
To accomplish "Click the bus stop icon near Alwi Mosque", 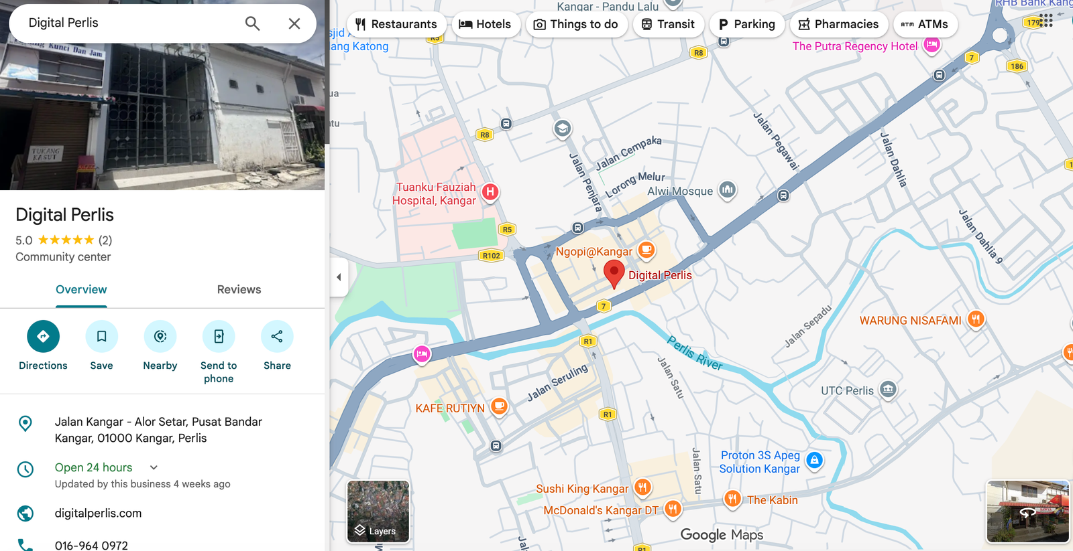I will pos(783,195).
